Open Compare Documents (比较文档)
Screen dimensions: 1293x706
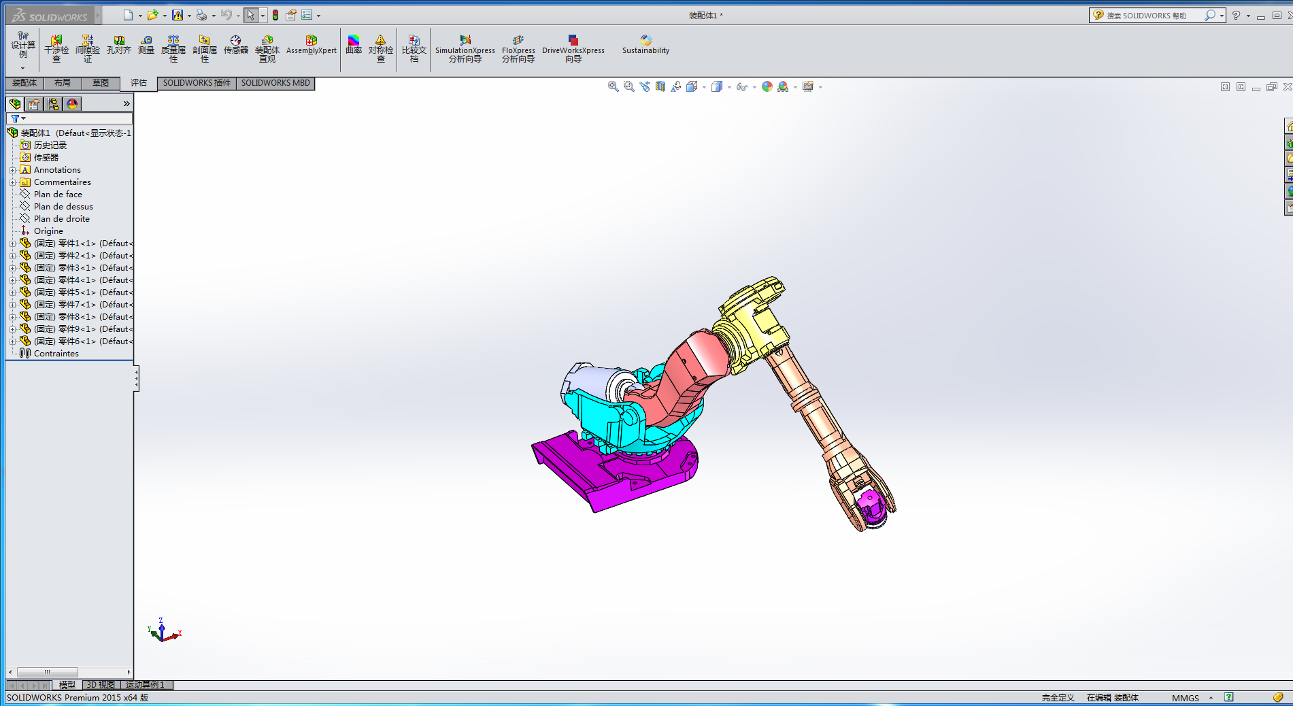pyautogui.click(x=414, y=49)
